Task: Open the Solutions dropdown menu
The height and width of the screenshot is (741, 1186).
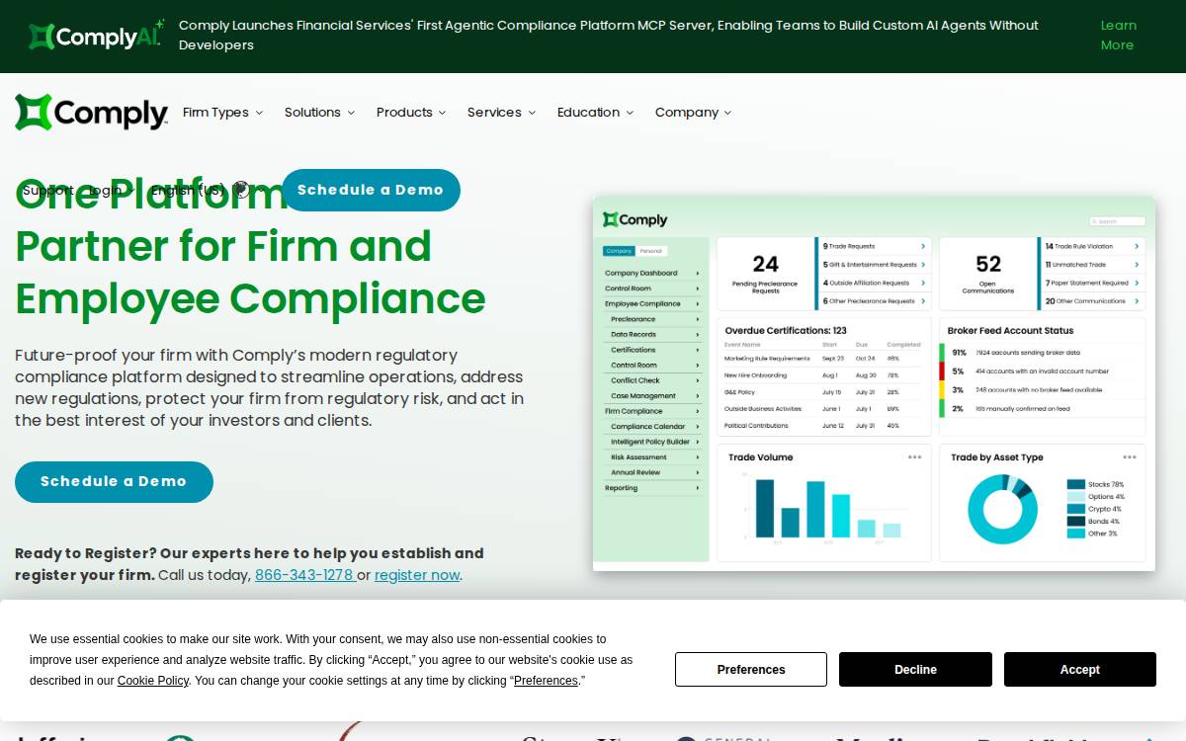Action: tap(319, 113)
